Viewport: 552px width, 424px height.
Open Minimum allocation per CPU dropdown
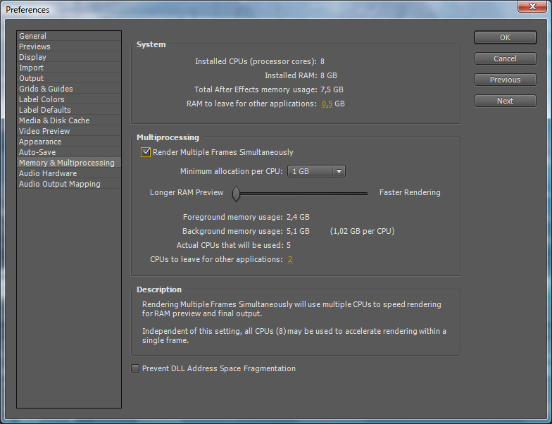pyautogui.click(x=317, y=171)
